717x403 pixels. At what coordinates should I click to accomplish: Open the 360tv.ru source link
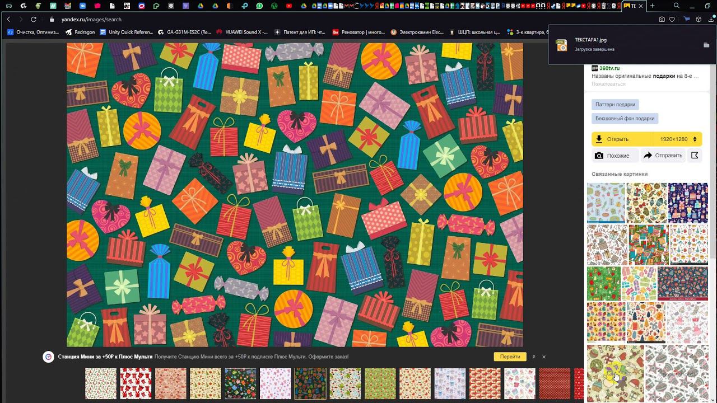pos(609,68)
